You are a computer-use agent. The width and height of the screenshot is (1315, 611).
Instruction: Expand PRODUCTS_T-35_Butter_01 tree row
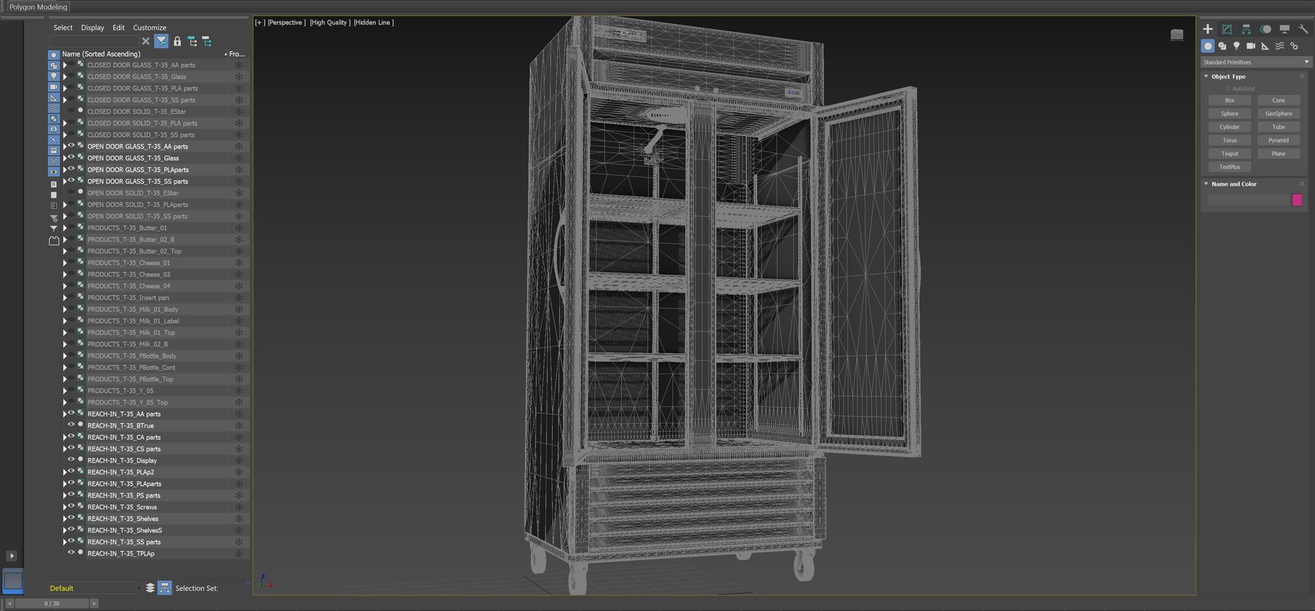click(x=65, y=228)
